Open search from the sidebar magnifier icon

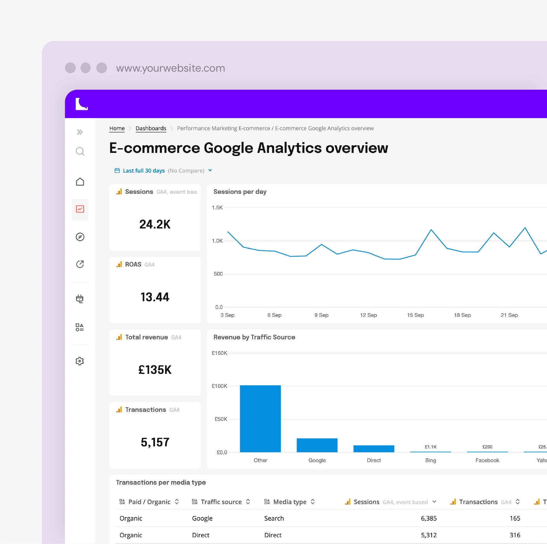80,151
